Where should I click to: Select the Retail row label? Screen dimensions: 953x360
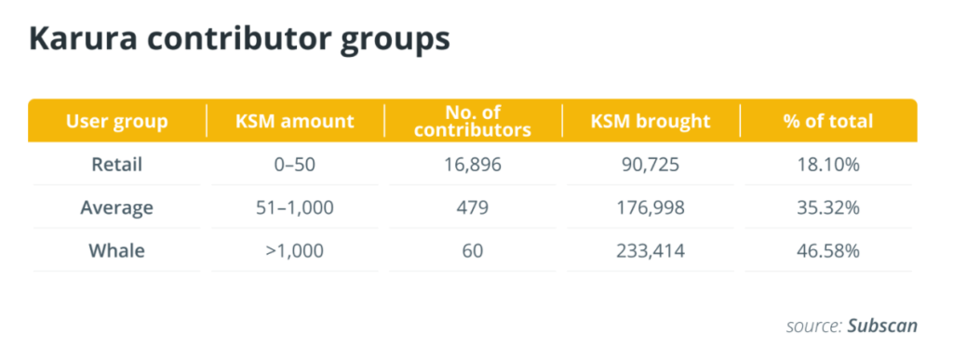coord(116,165)
